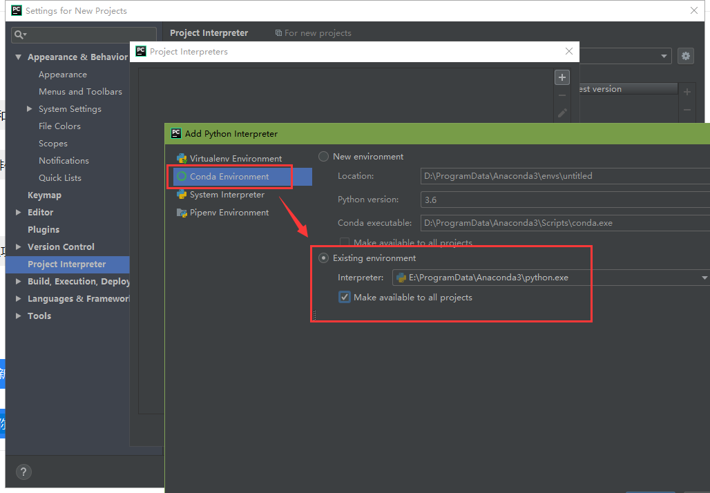The image size is (710, 493).
Task: Click the Location path field
Action: pyautogui.click(x=565, y=175)
